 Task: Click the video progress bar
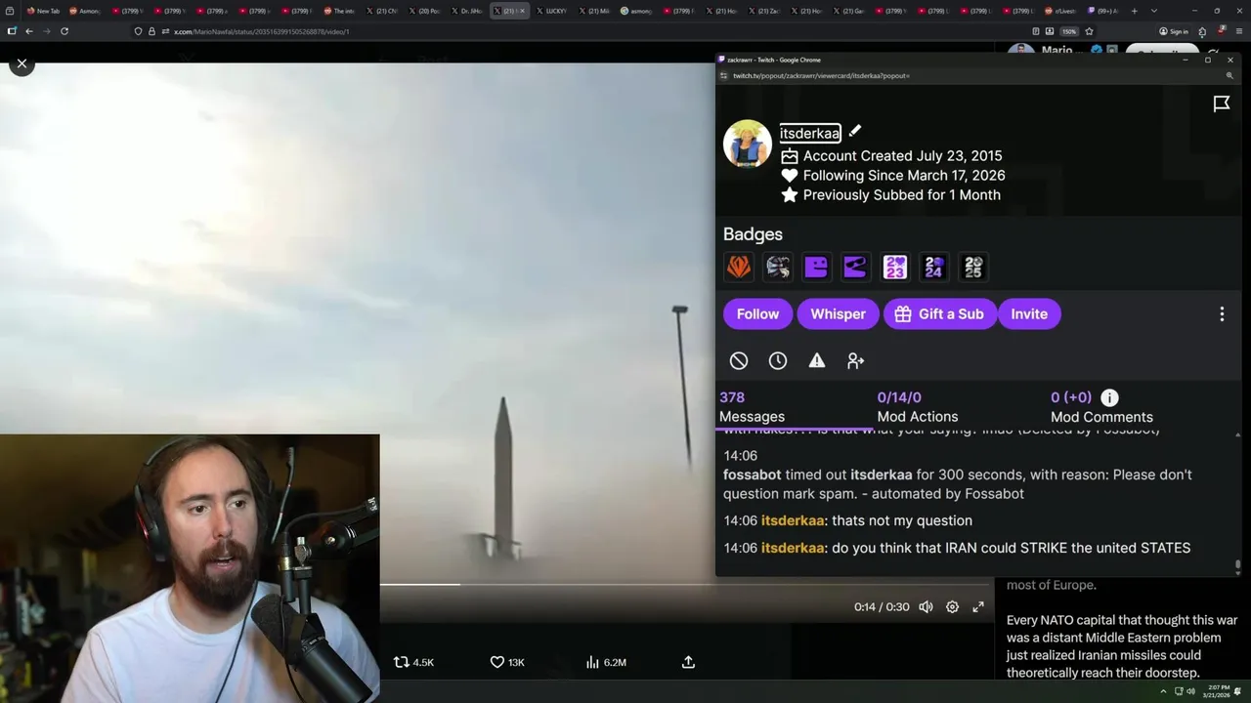(x=686, y=585)
